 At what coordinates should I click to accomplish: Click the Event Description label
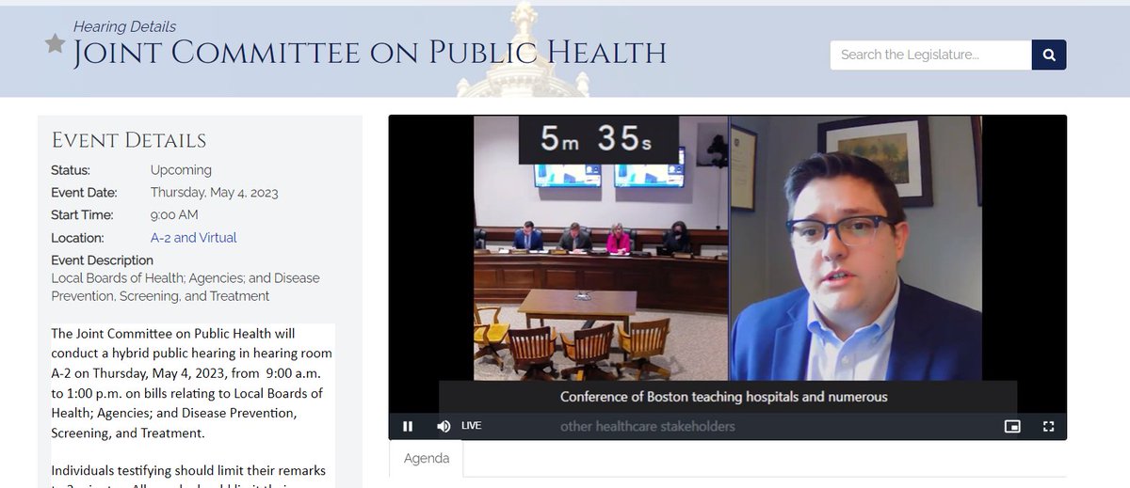tap(102, 260)
